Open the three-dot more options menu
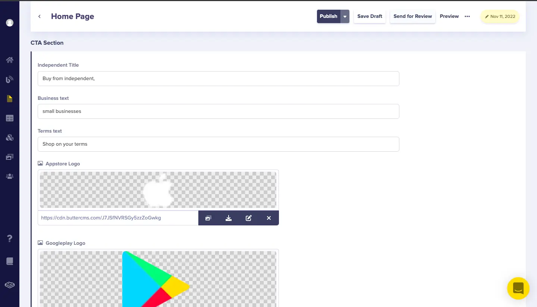 [x=467, y=16]
